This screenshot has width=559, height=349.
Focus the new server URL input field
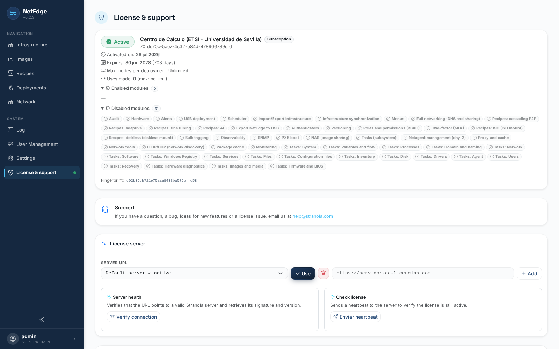click(x=423, y=273)
